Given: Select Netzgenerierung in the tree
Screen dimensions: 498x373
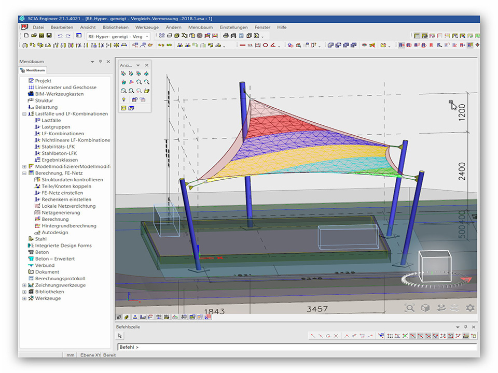Looking at the screenshot, I should coord(60,213).
